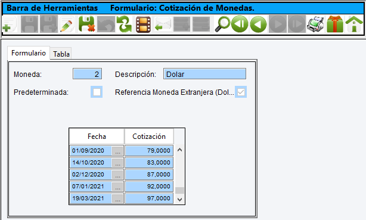
Task: Switch to the Tabla tab
Action: click(x=61, y=54)
